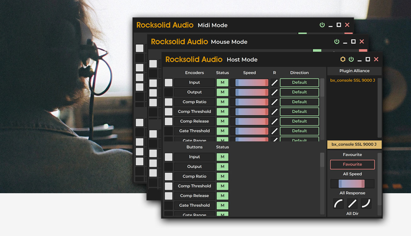The image size is (411, 236).
Task: Click the Midi Mode window power icon
Action: (322, 25)
